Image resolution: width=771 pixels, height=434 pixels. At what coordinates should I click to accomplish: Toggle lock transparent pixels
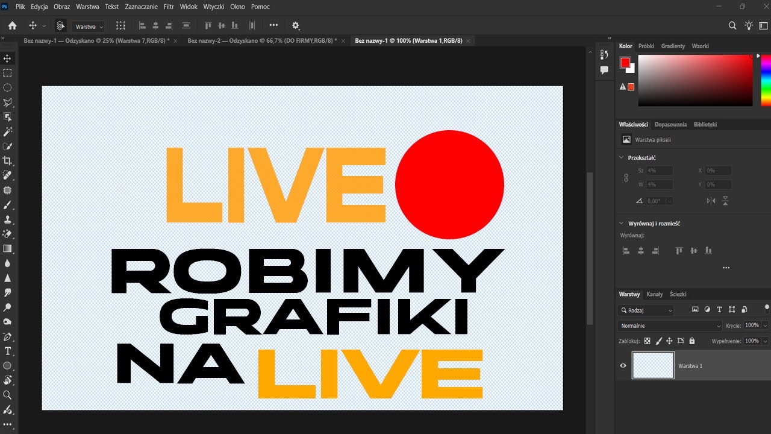[648, 341]
